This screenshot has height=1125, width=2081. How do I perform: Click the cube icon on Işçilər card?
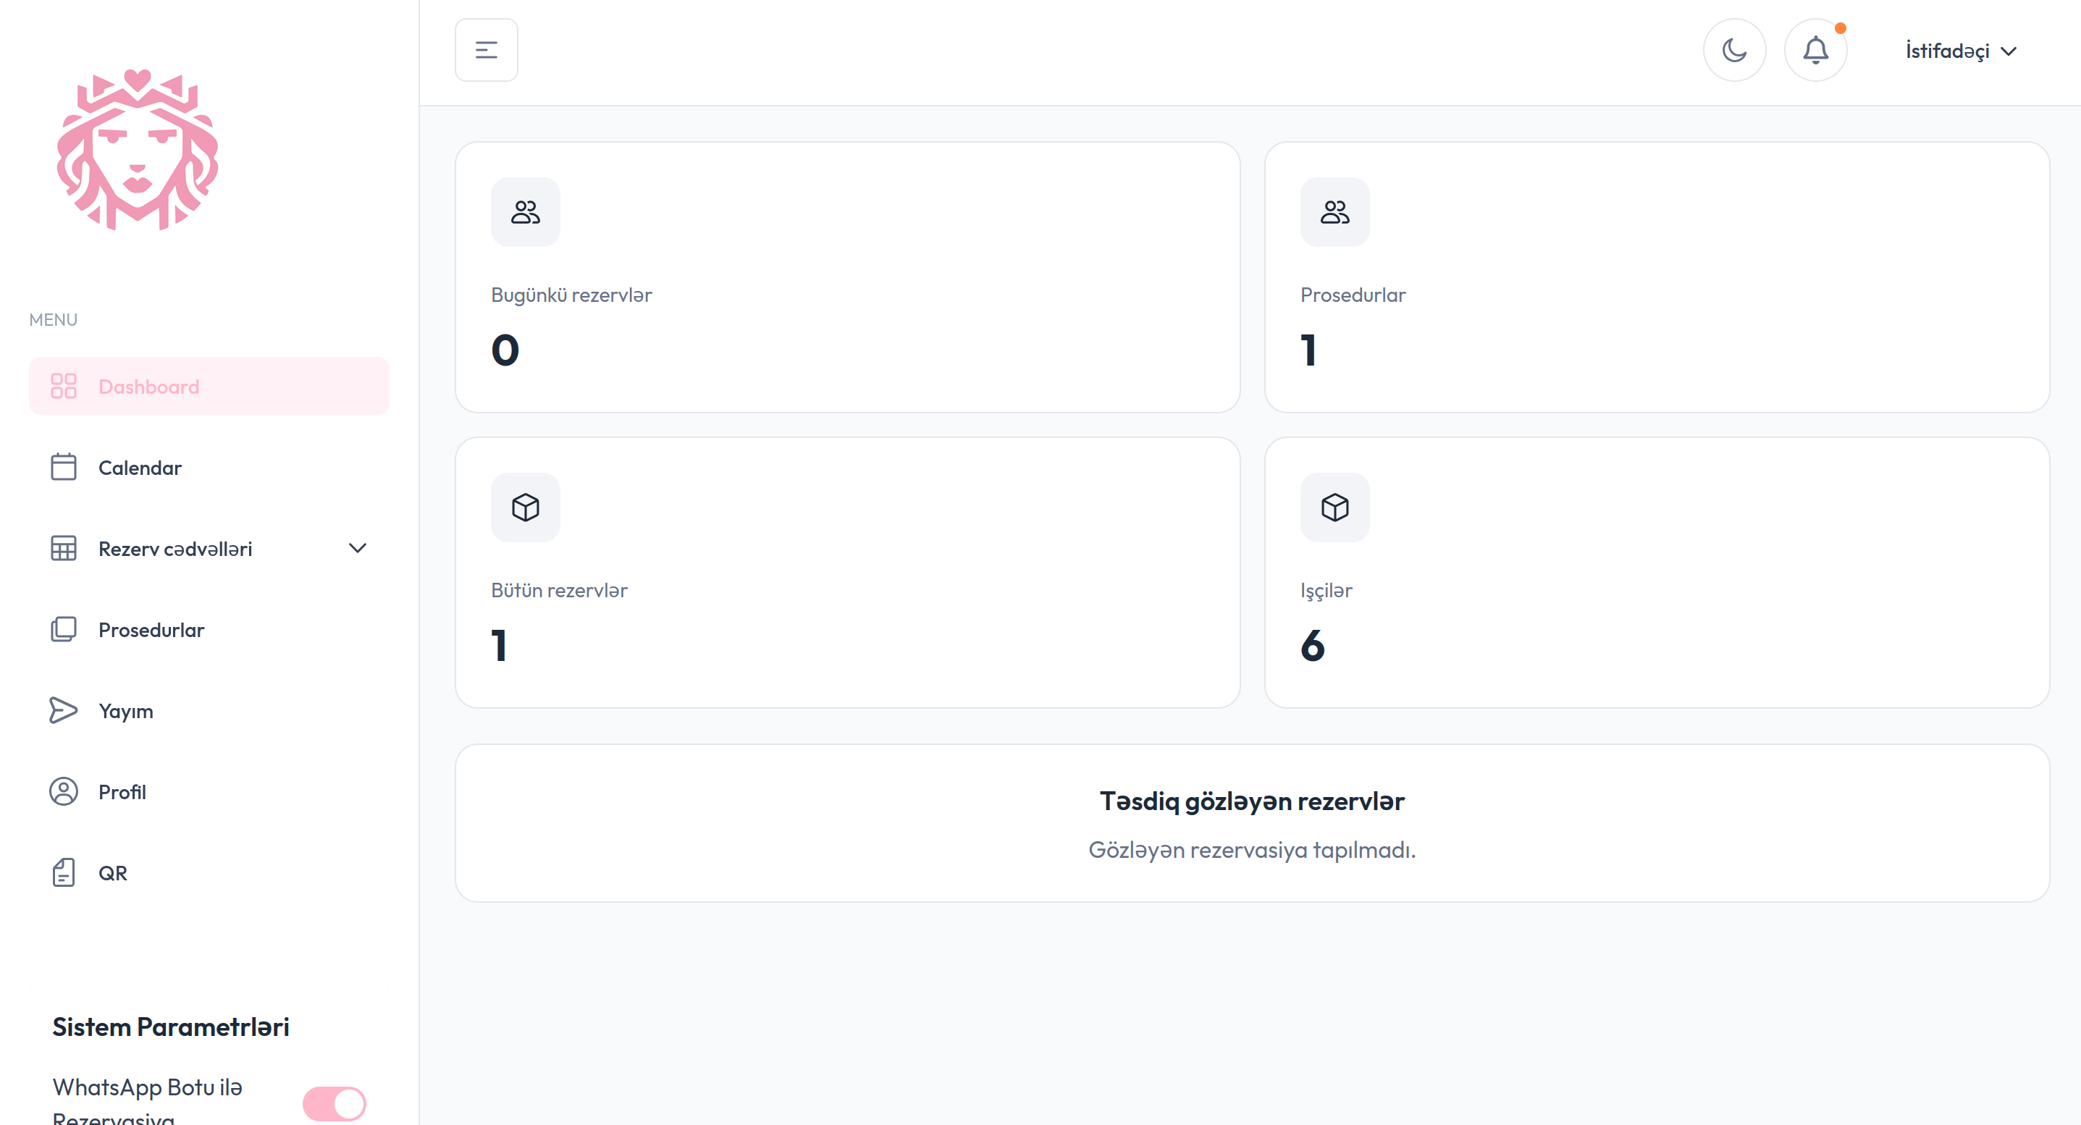pyautogui.click(x=1334, y=507)
